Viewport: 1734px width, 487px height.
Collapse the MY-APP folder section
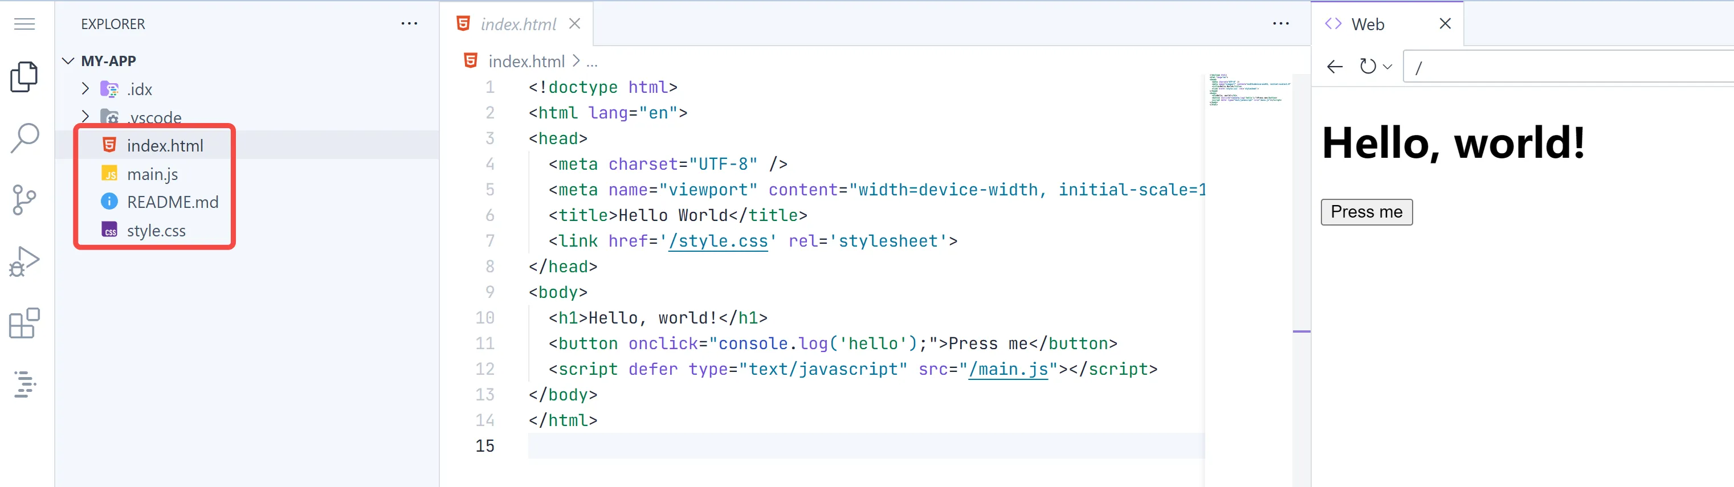tap(68, 60)
